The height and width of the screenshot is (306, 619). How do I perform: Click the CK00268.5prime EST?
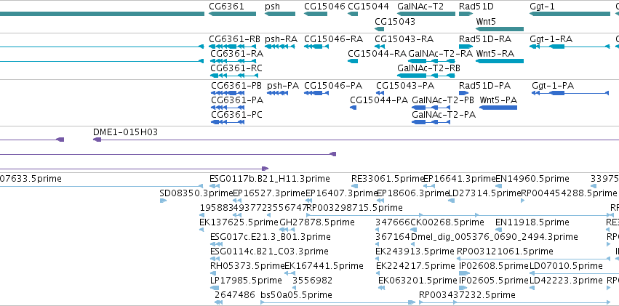[414, 230]
